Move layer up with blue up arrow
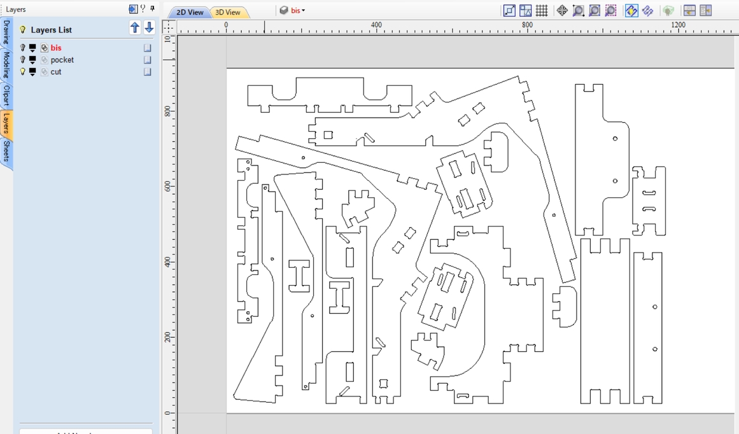This screenshot has height=434, width=739. (135, 28)
